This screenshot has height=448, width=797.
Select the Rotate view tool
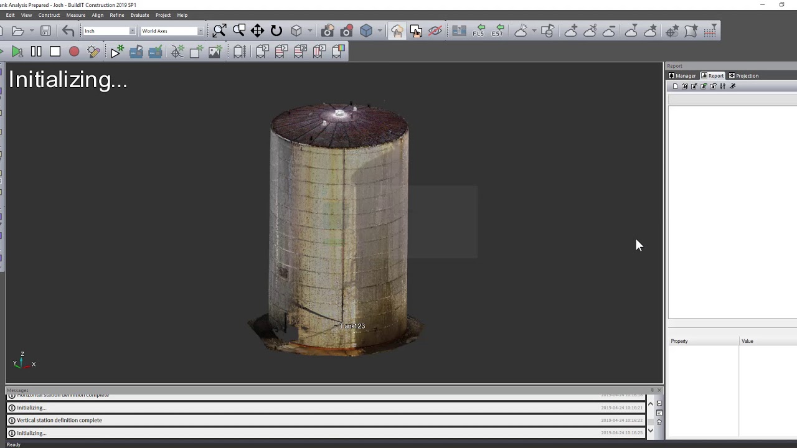276,30
